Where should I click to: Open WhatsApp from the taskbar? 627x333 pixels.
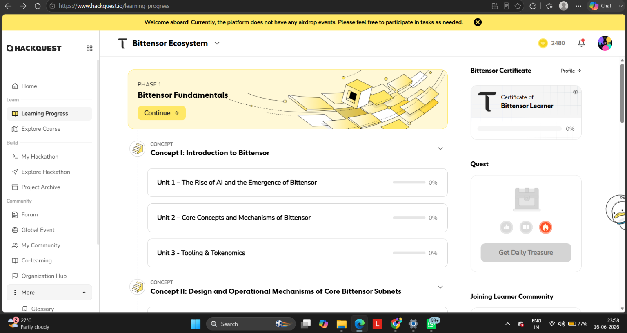coord(432,324)
